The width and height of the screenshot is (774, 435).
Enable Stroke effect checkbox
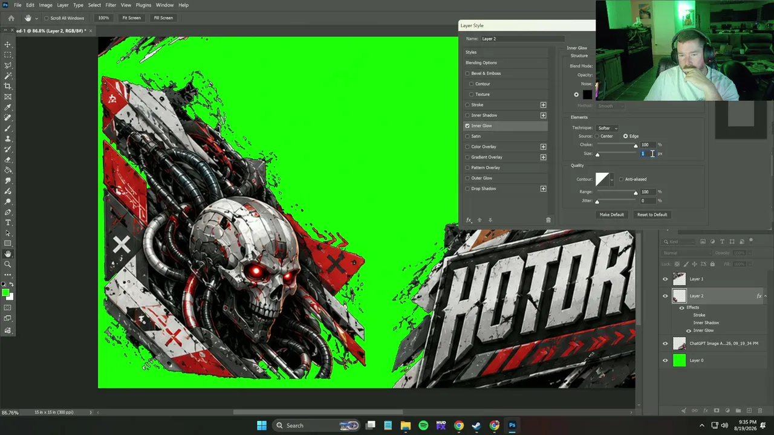tap(467, 105)
